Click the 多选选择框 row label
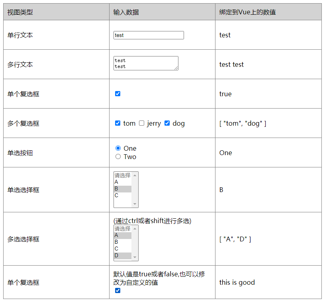 23,239
